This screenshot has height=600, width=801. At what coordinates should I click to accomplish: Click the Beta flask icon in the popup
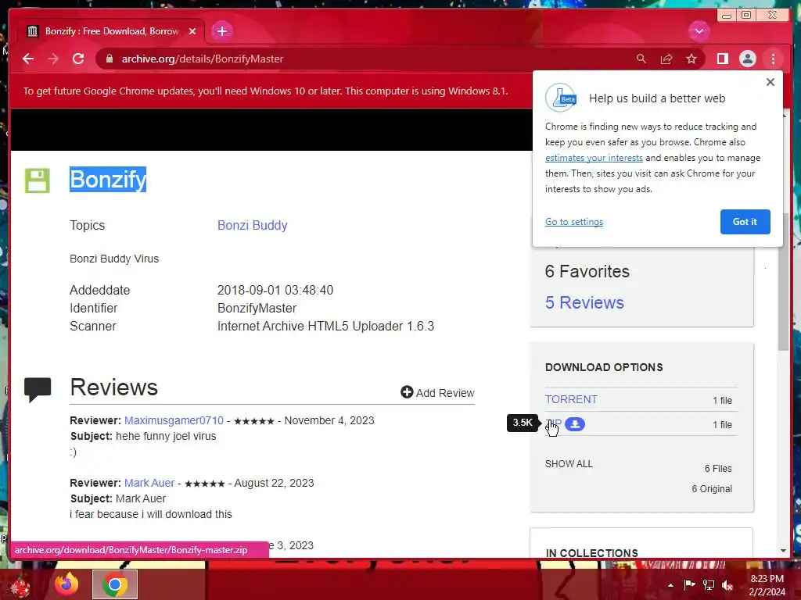[561, 97]
